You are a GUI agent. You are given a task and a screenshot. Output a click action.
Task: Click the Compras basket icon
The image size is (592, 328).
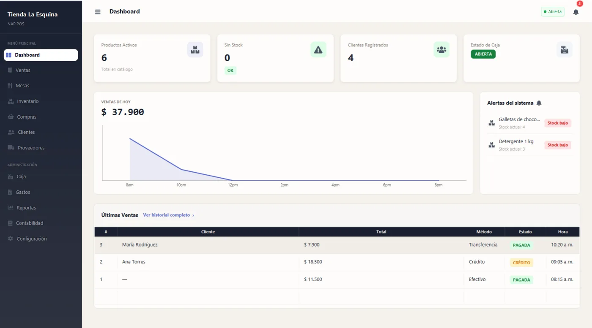pos(11,117)
